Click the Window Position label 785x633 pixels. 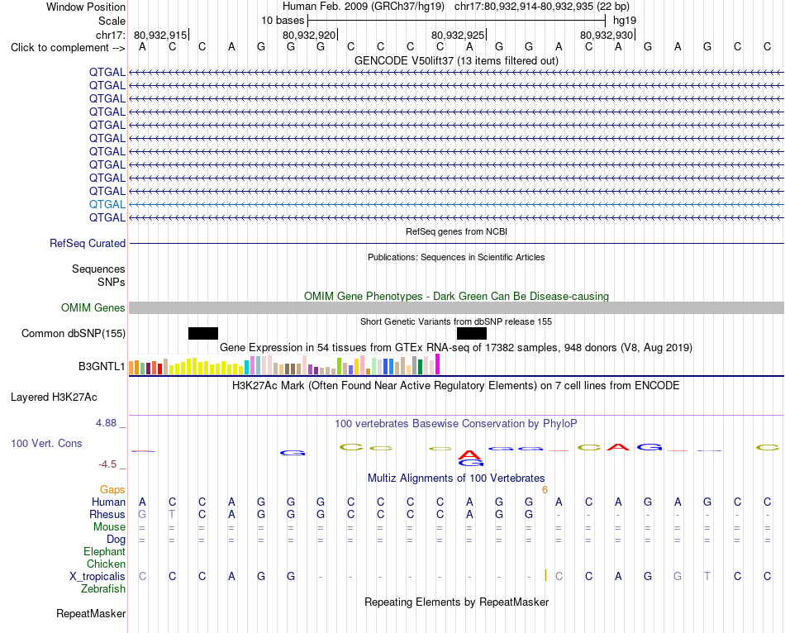click(86, 7)
